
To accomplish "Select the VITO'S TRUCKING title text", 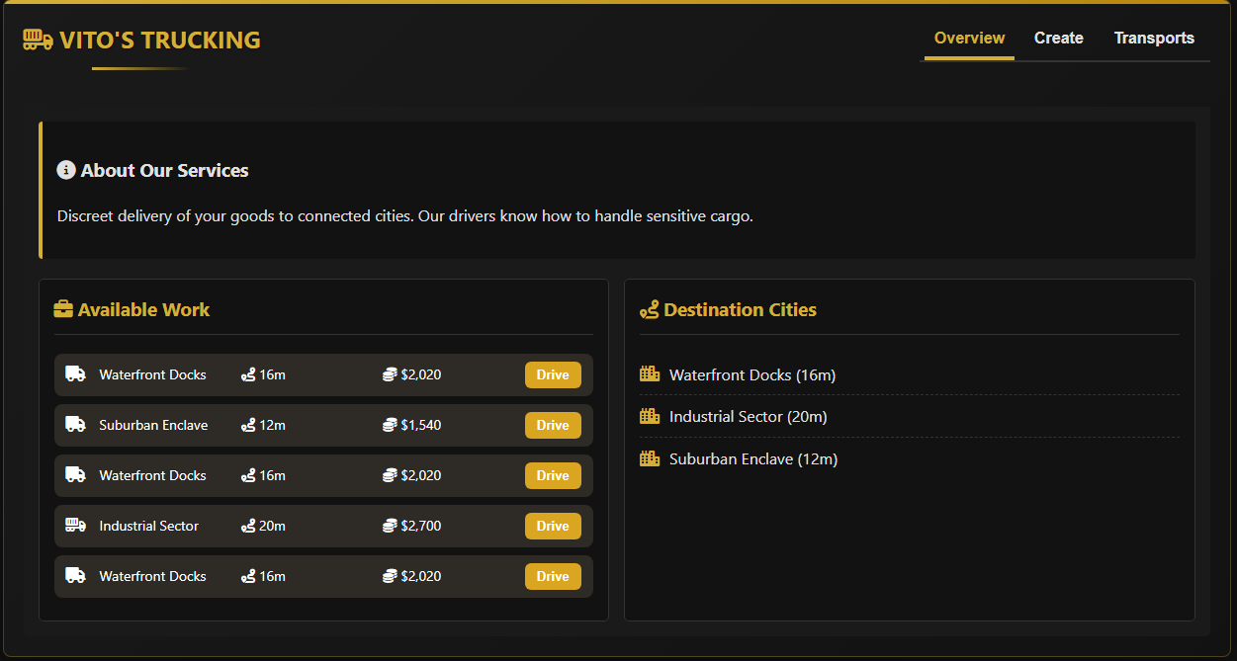I will tap(160, 41).
